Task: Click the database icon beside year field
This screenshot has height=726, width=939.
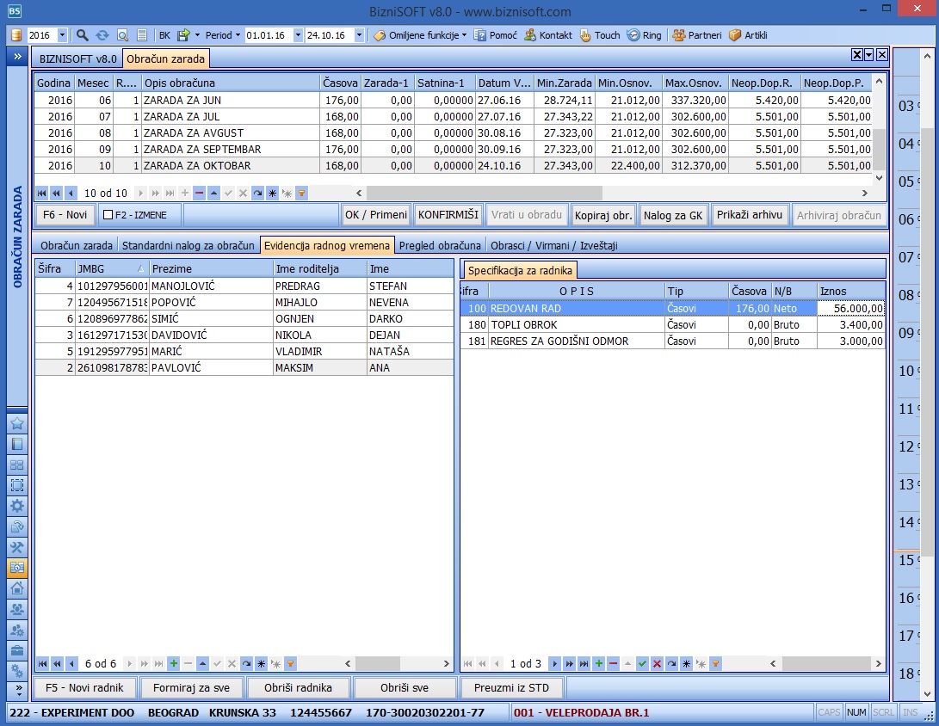Action: (x=16, y=35)
